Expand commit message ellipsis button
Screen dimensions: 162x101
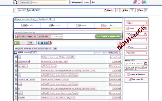click(55, 48)
